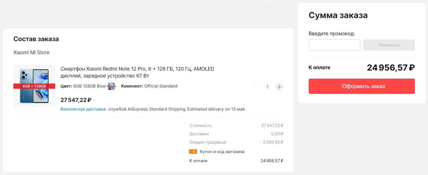Click the Estimated delivery on 13 мая text
The image size is (428, 175).
(x=216, y=109)
